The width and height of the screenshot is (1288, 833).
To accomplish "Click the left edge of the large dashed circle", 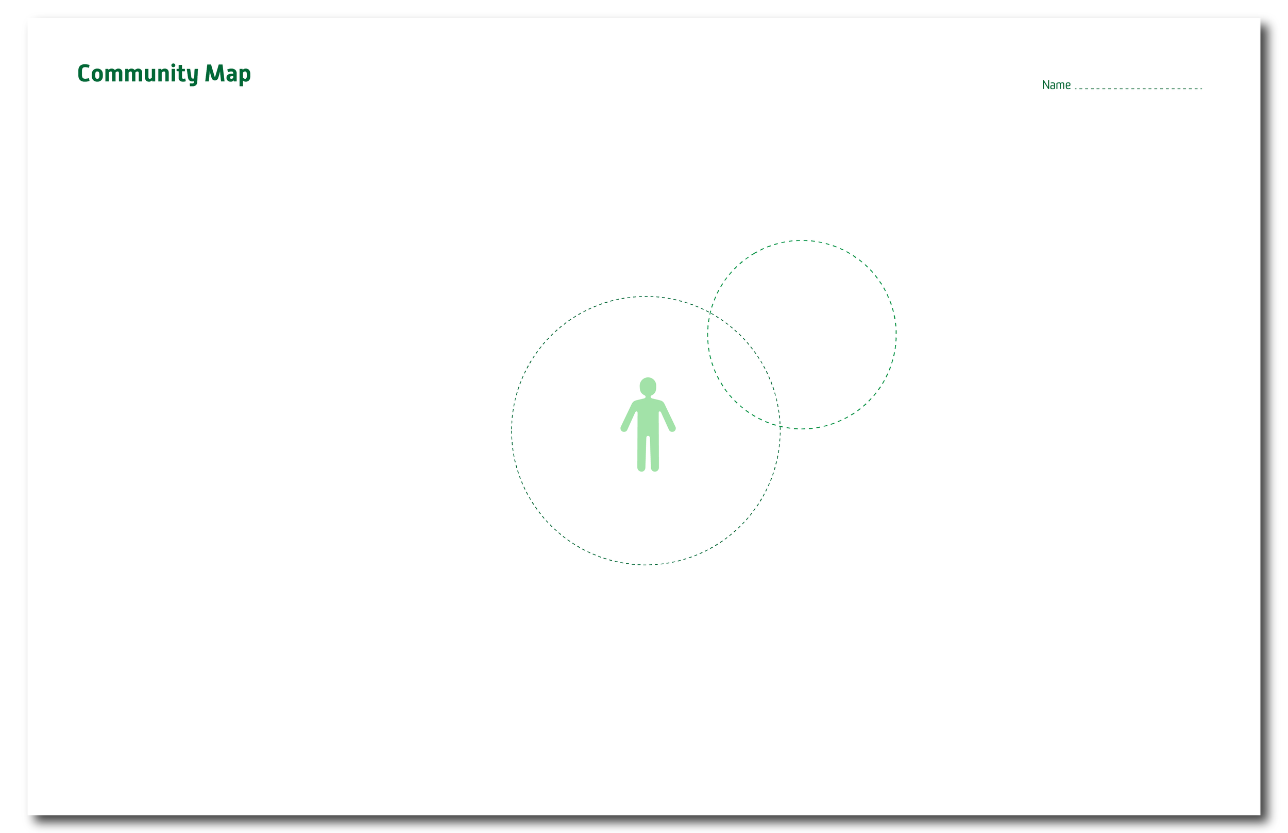I will 512,430.
